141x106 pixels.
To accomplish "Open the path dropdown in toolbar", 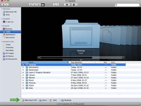I will pos(56,5).
